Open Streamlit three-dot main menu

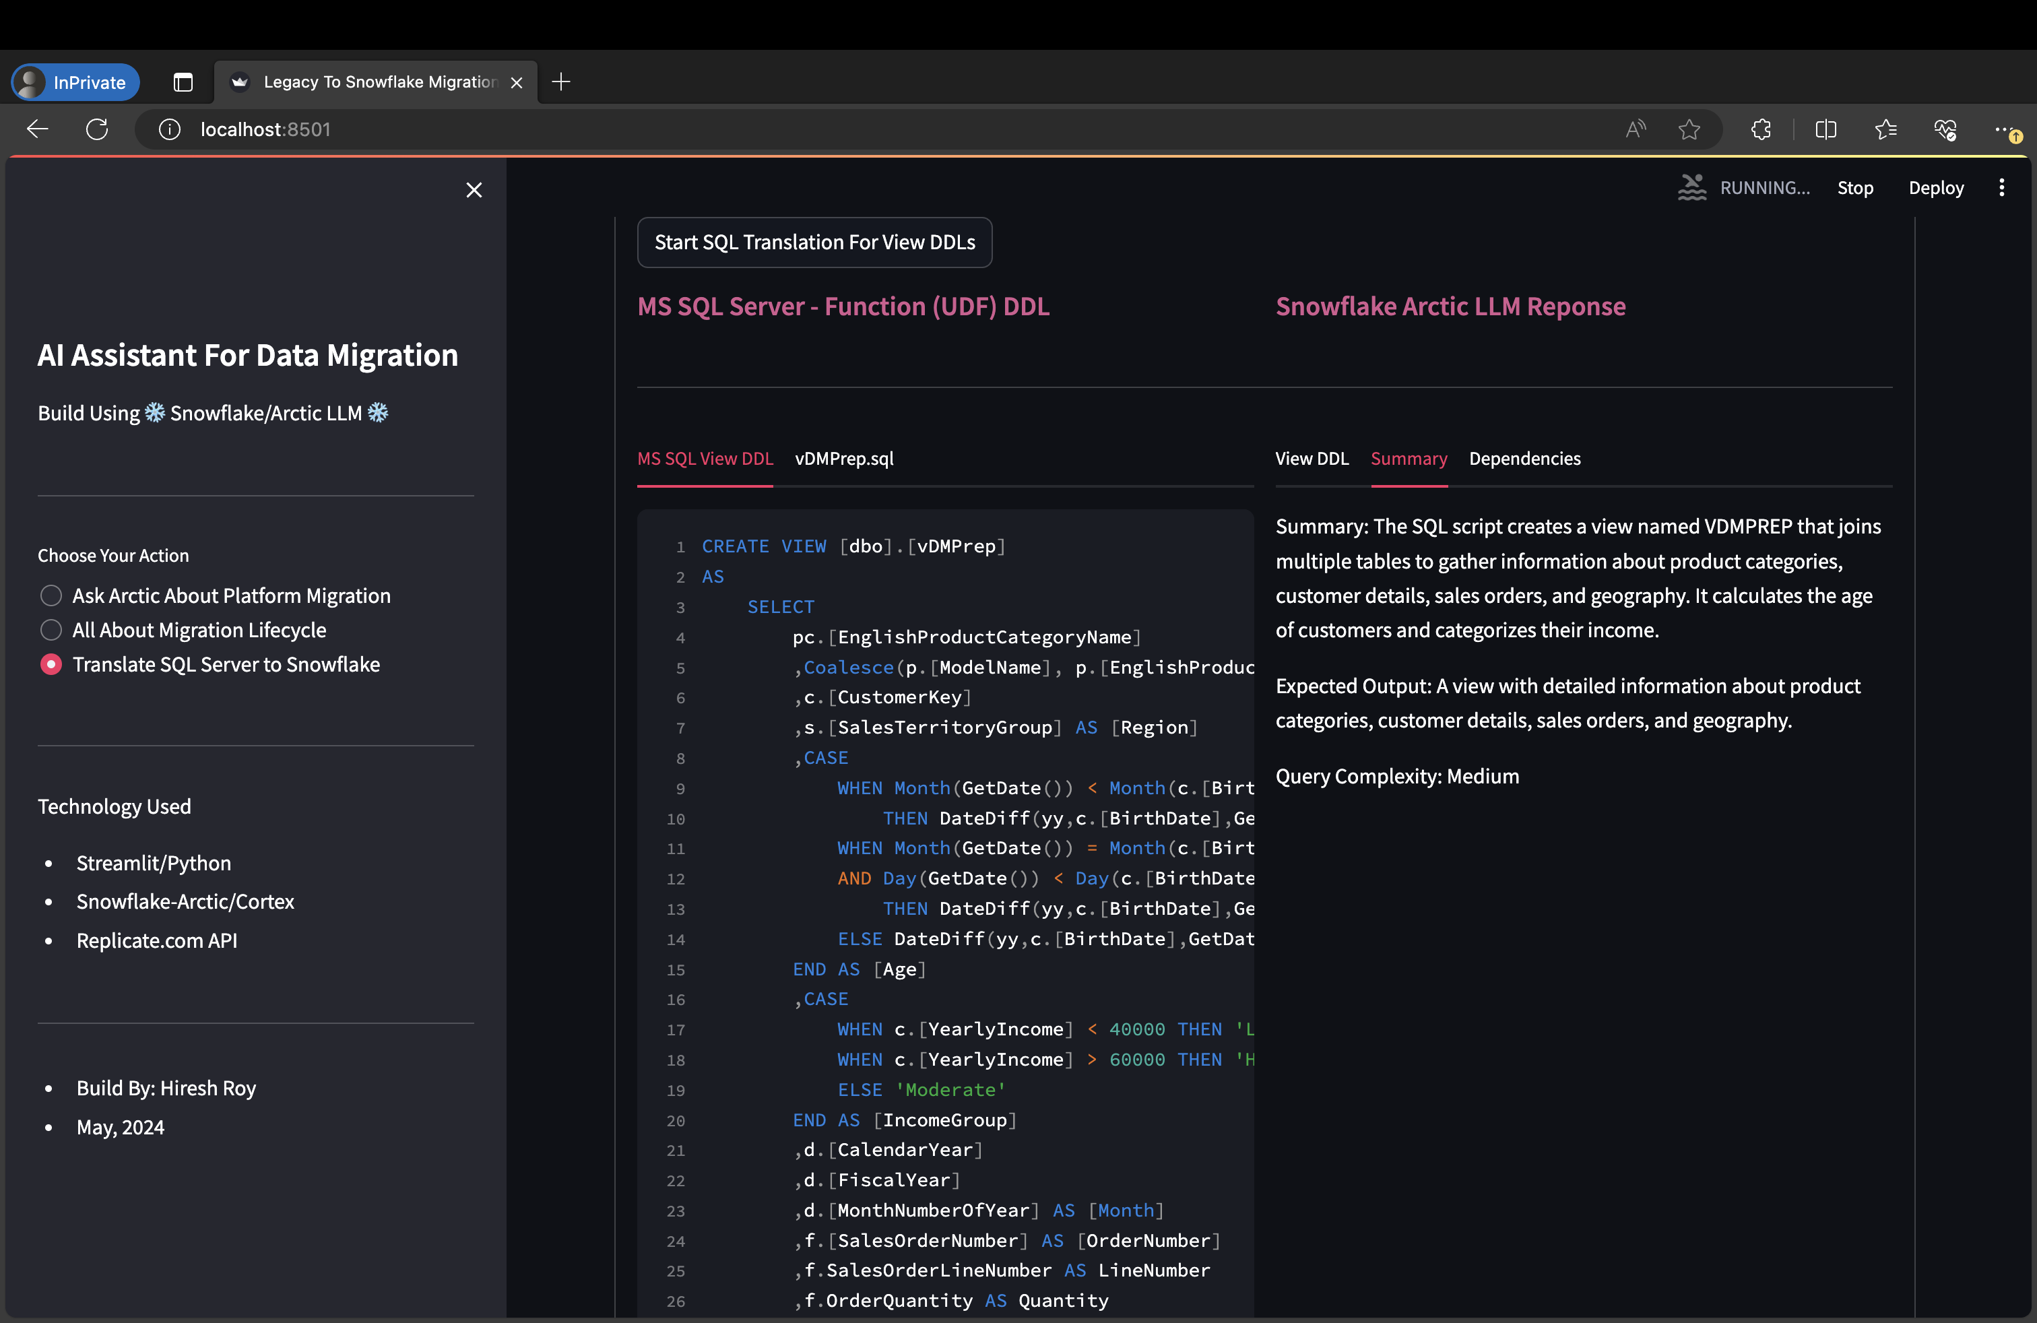pos(2001,188)
